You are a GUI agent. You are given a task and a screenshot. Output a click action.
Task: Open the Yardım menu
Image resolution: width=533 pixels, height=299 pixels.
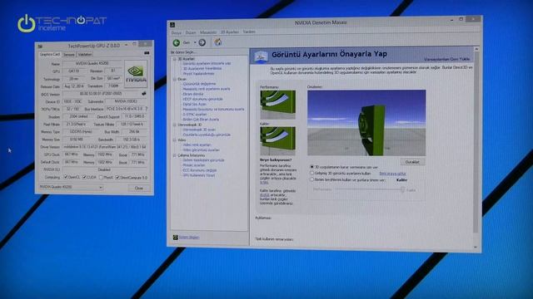coord(249,32)
